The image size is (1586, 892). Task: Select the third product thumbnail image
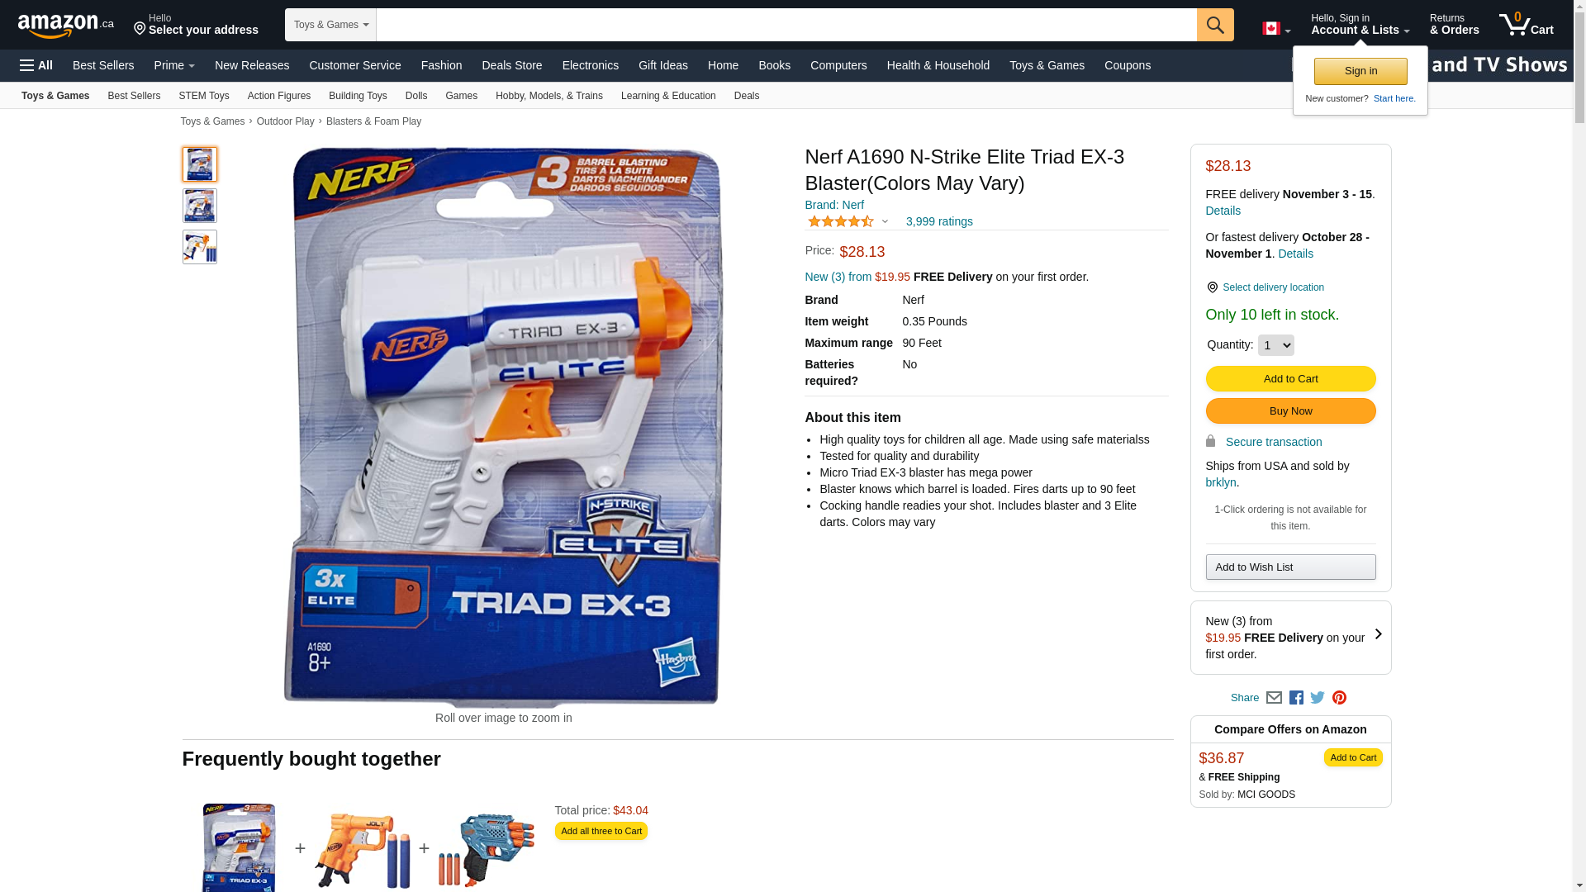[200, 247]
